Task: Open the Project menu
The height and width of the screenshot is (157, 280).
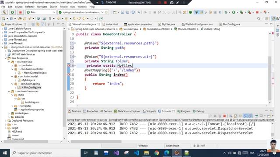Action: [63, 7]
